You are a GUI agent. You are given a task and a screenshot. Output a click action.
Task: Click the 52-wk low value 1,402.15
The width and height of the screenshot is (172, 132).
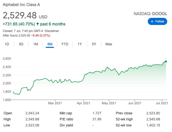click(153, 125)
